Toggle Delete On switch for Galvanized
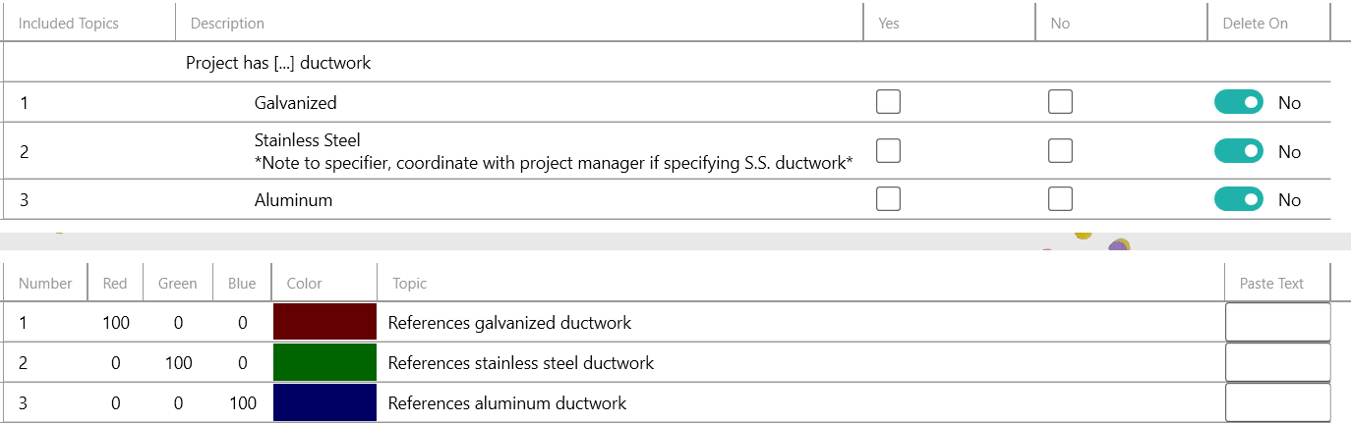Screen dimensions: 1351x424 1239,102
